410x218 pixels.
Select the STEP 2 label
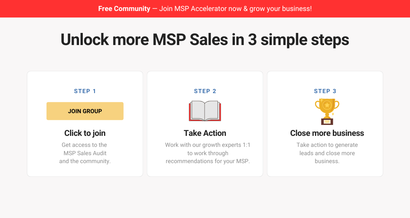tap(205, 91)
